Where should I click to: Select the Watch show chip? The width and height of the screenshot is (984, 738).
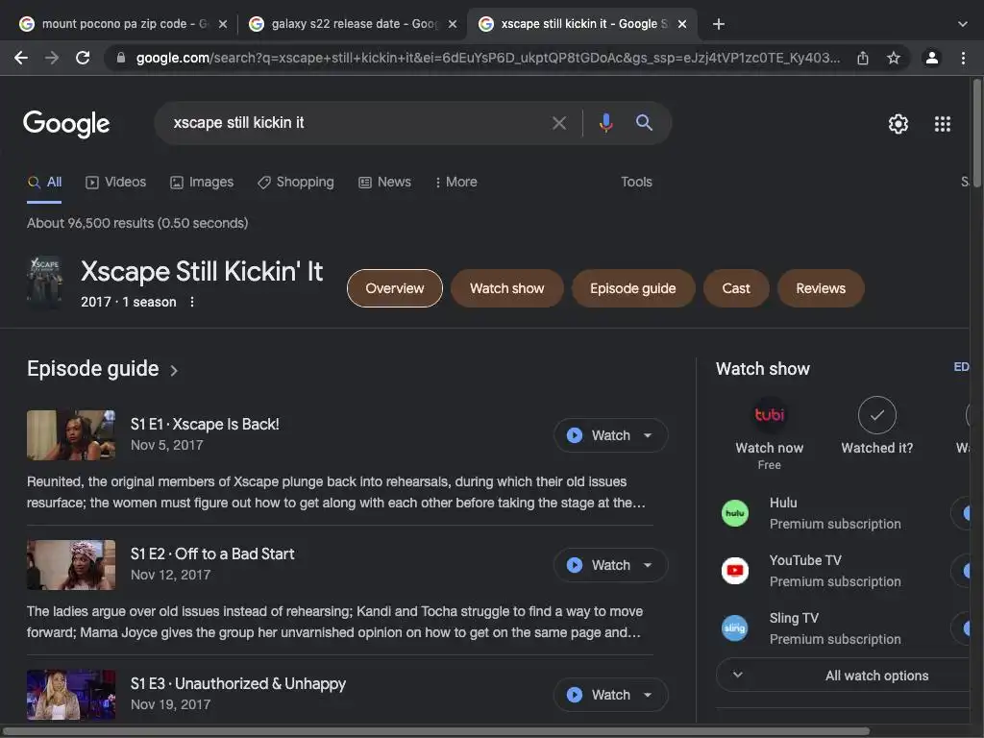click(507, 288)
